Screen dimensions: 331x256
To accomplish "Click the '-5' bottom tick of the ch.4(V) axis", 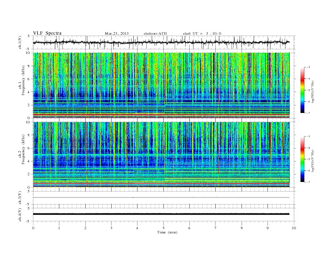I will click(28, 221).
